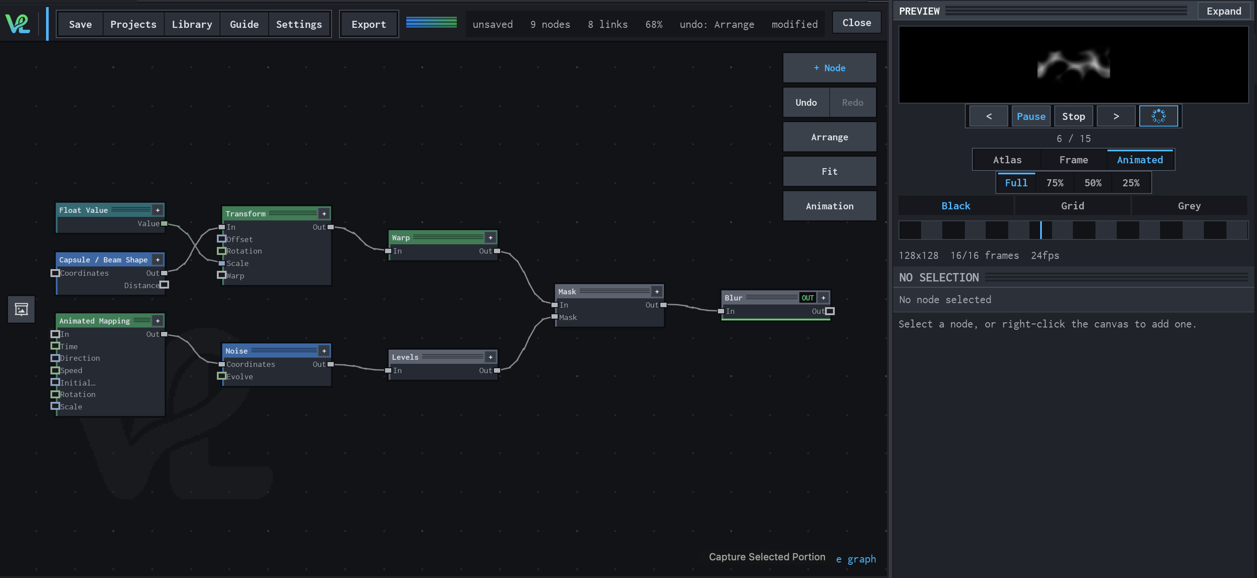1257x578 pixels.
Task: Close the editor with Close button
Action: point(856,23)
